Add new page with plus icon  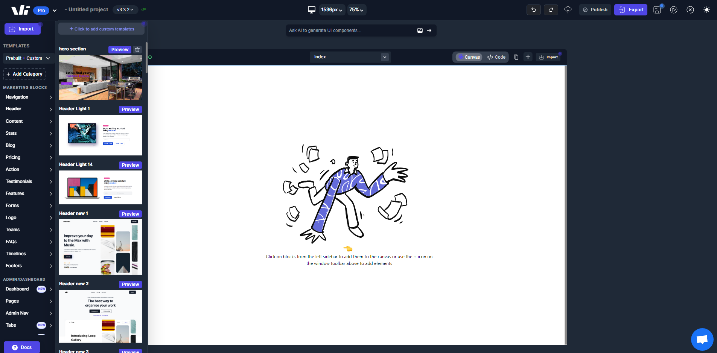[x=528, y=57]
